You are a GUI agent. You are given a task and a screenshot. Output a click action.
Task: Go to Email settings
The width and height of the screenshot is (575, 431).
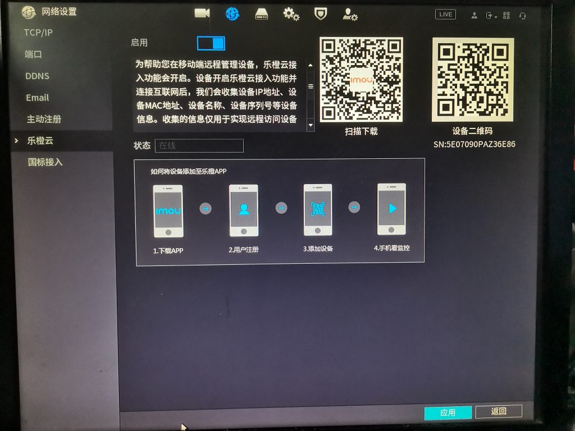pos(38,98)
